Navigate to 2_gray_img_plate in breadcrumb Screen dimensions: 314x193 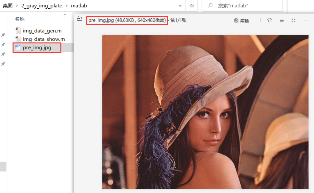point(42,6)
